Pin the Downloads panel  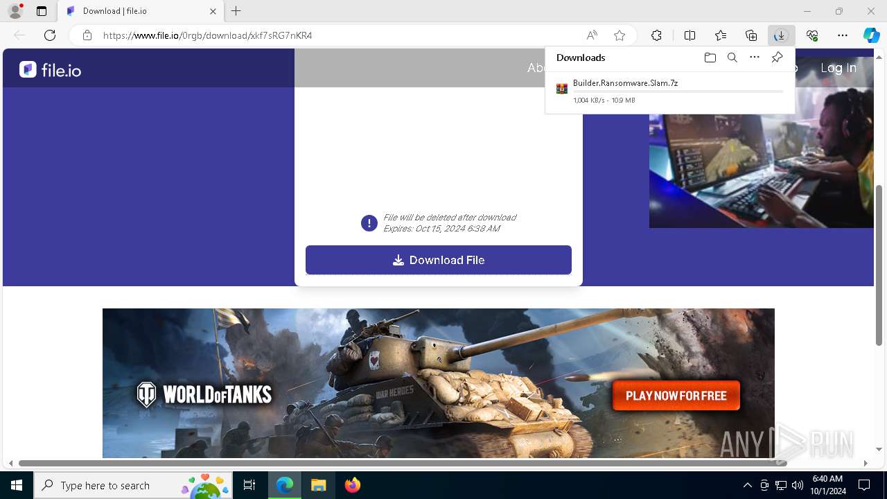777,58
